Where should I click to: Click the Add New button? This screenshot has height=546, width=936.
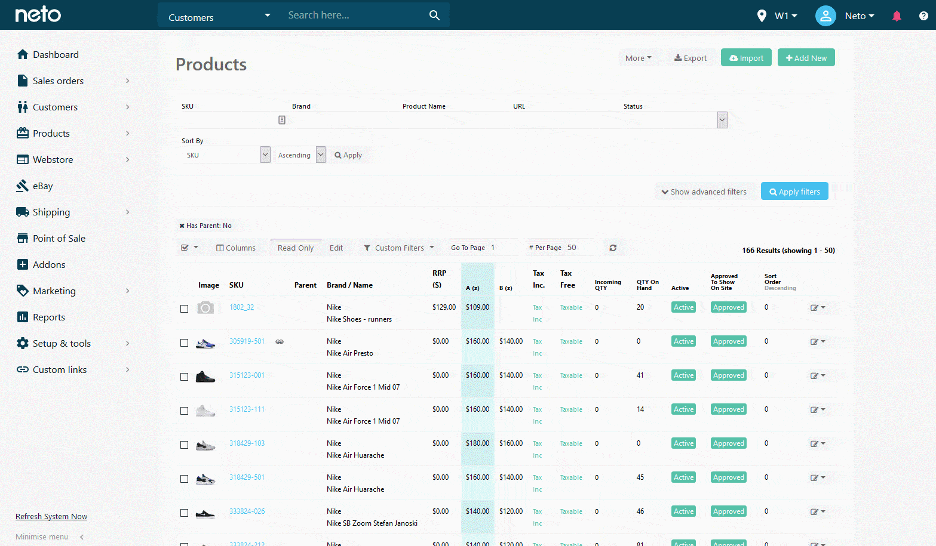tap(806, 58)
